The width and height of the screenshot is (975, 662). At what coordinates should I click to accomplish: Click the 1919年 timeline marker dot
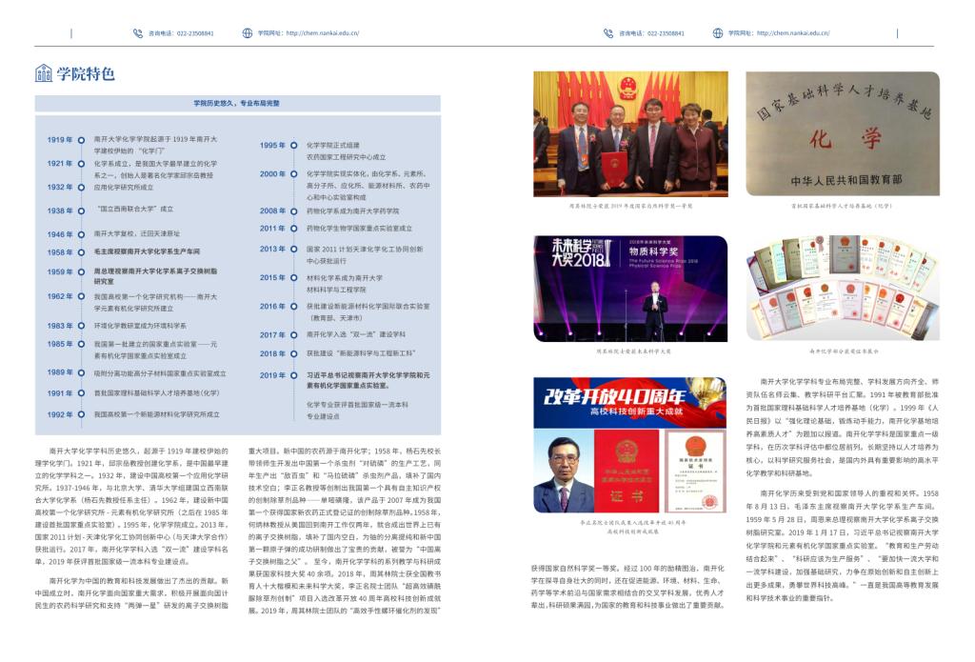pyautogui.click(x=82, y=140)
